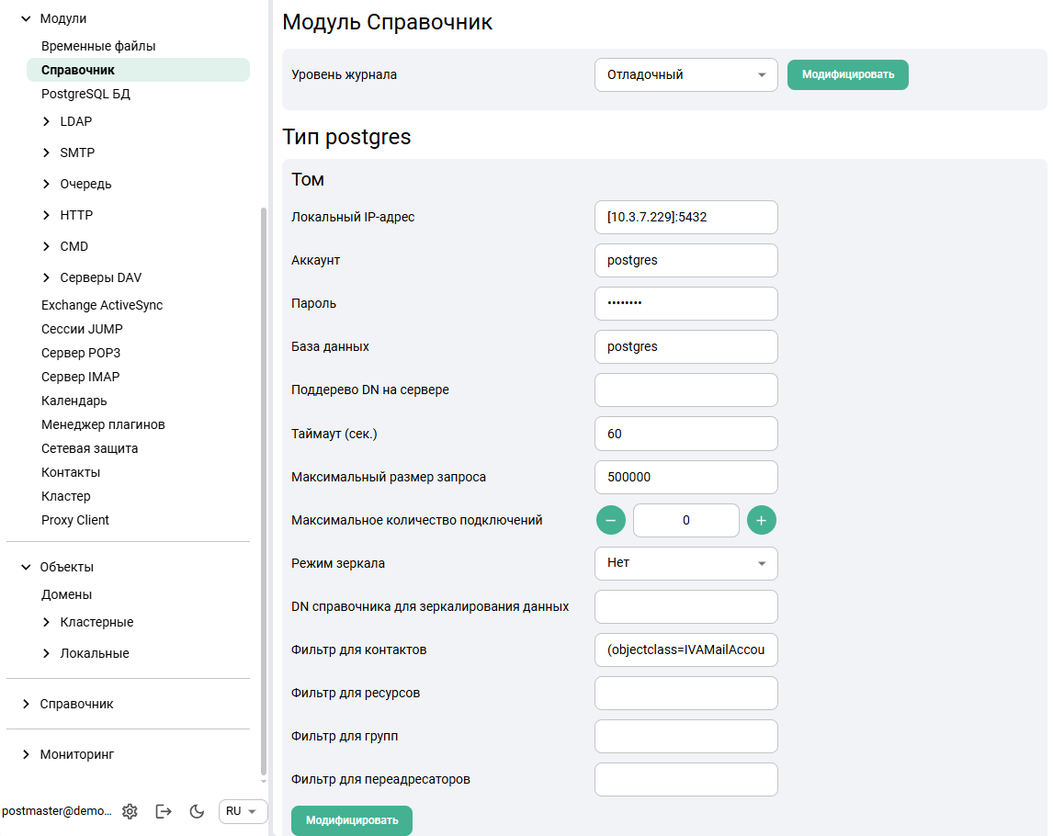Open the Режим зеркала dropdown
1053x836 pixels.
685,563
